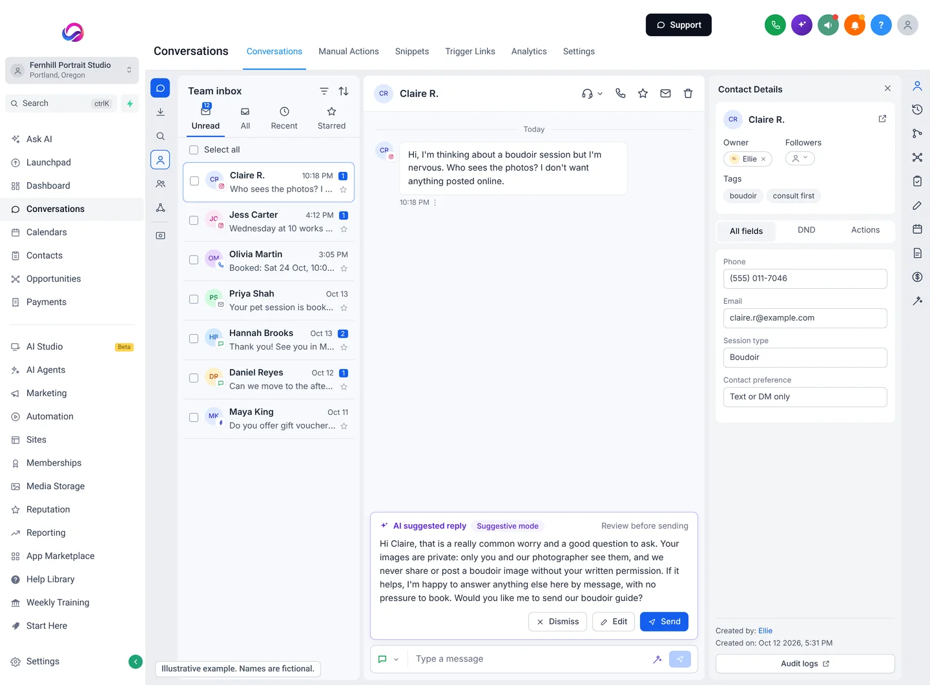Check the Select all checkbox

click(194, 150)
